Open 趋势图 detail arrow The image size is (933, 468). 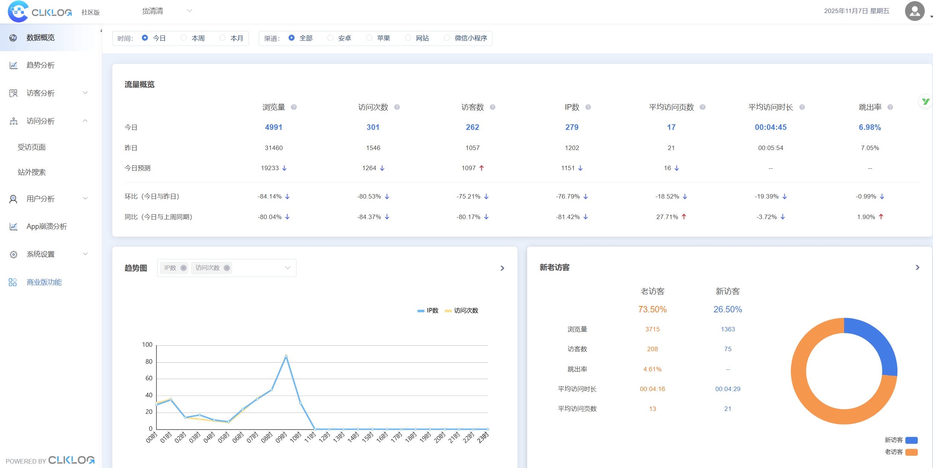(502, 268)
